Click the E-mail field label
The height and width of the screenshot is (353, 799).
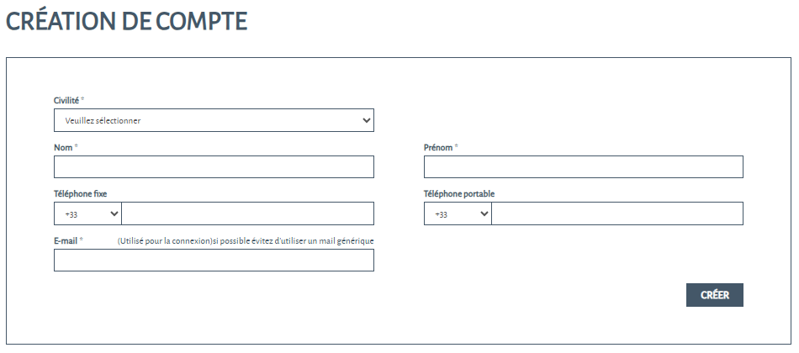[x=66, y=240]
